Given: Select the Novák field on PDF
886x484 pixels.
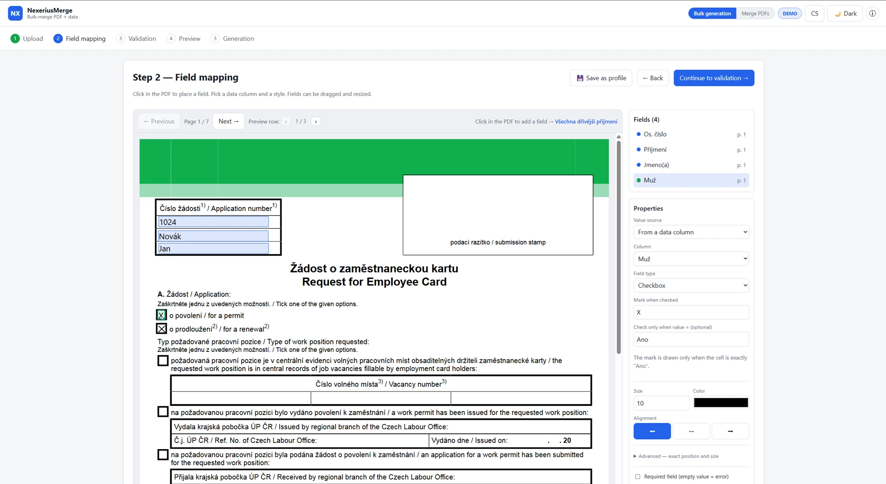Looking at the screenshot, I should [213, 236].
